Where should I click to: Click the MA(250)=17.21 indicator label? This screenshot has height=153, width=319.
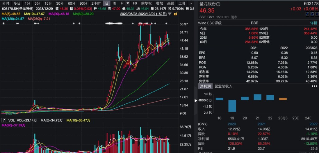point(39,19)
